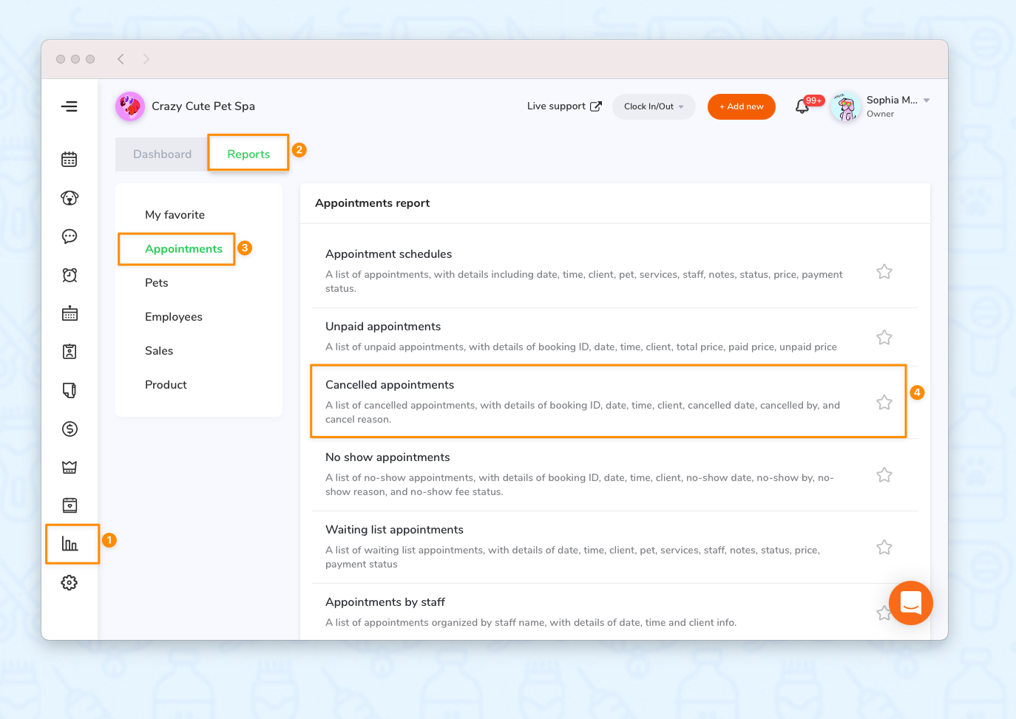This screenshot has height=719, width=1016.
Task: Click the Owner role label
Action: (880, 114)
